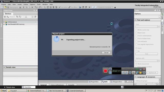Open the Tools menu
This screenshot has width=164, height=92.
pyautogui.click(x=39, y=5)
